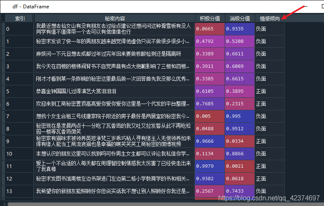Click the horizontal scrollbar at window bottom
Screen dimensions: 324x206
tap(165, 204)
